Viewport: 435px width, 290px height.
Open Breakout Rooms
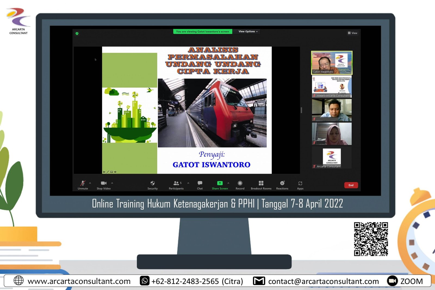(x=261, y=183)
